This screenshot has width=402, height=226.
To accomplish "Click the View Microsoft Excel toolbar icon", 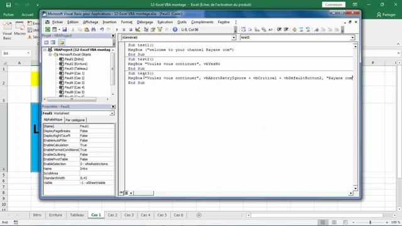I will [x=48, y=30].
